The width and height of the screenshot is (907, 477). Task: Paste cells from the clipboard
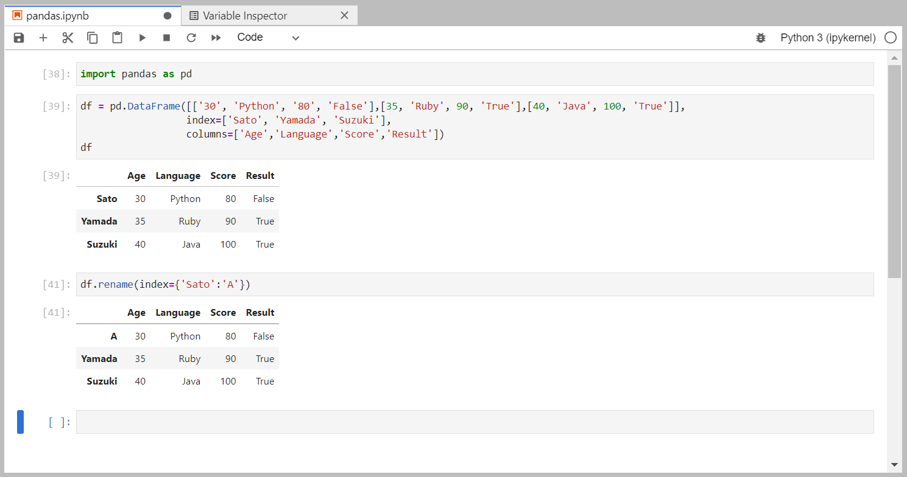(117, 37)
